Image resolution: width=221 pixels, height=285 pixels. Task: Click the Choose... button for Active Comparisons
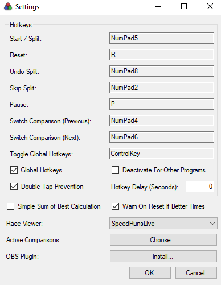[163, 240]
